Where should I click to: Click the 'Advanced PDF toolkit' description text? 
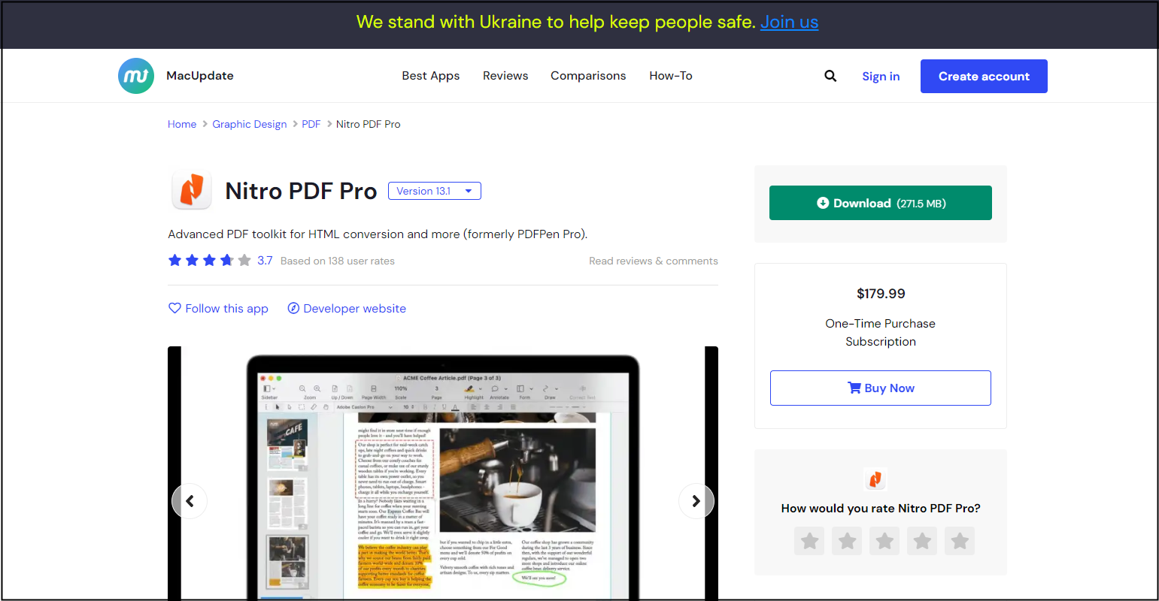pyautogui.click(x=378, y=234)
